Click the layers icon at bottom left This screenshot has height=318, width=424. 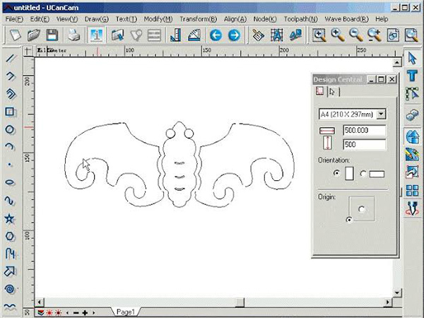pyautogui.click(x=41, y=313)
